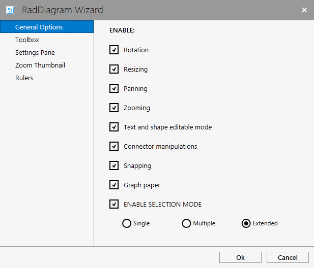The height and width of the screenshot is (268, 314).
Task: Uncheck the Rotation checkbox
Action: click(x=114, y=50)
